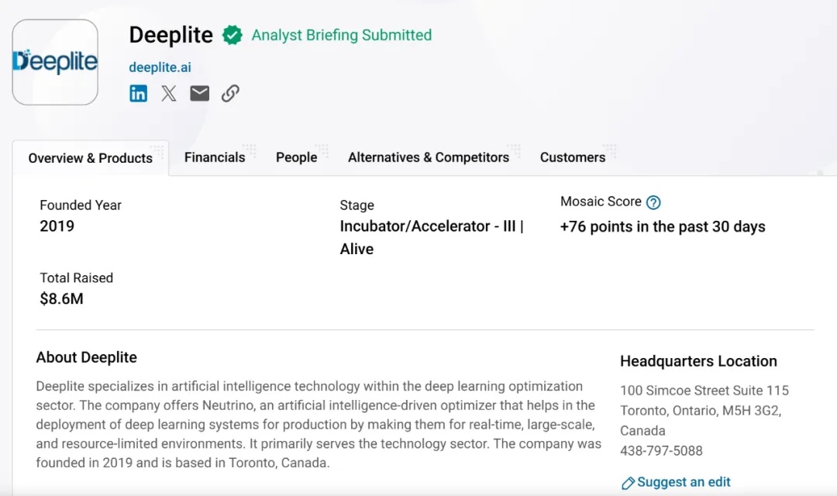Click the Mosaic Score help icon
Viewport: 837px width, 496px height.
click(x=653, y=202)
